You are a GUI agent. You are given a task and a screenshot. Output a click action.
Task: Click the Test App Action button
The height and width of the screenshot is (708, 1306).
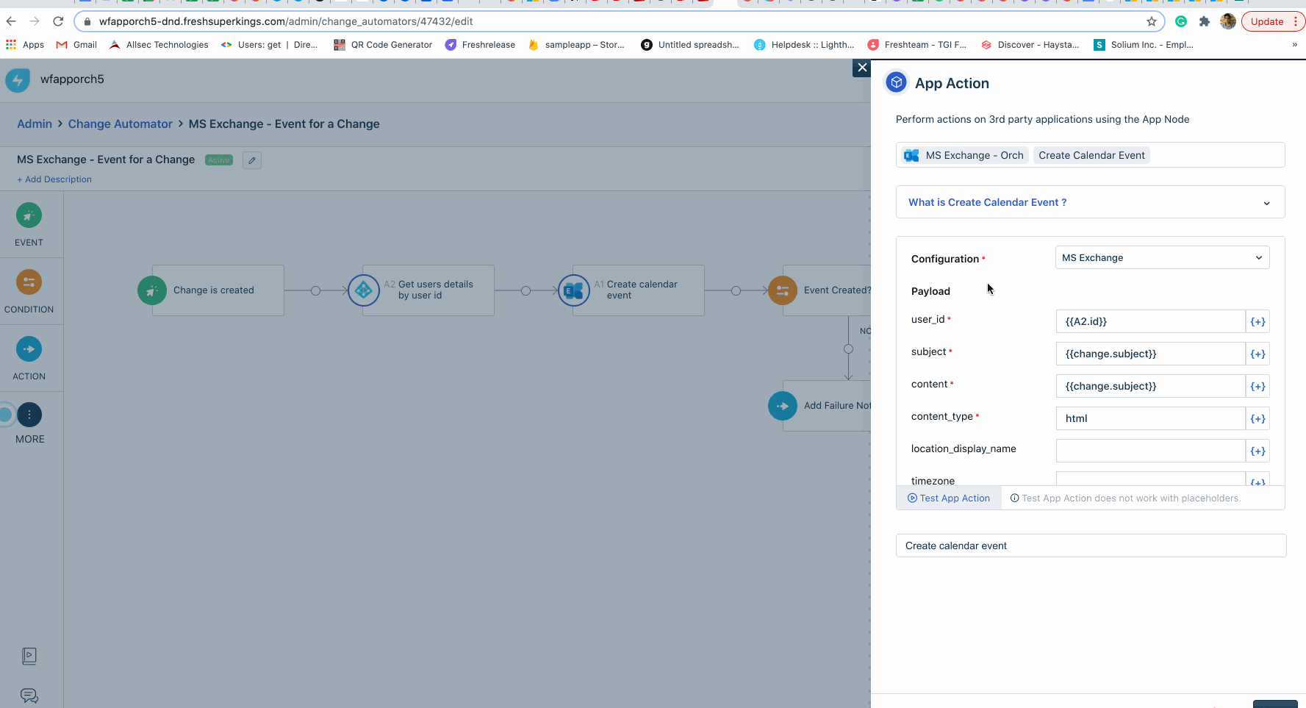[x=949, y=498]
